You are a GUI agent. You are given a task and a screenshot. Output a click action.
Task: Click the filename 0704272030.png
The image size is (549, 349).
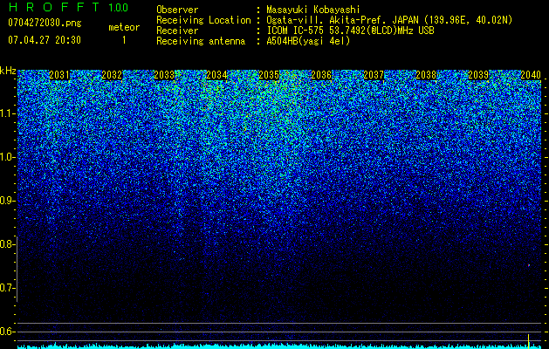point(45,23)
